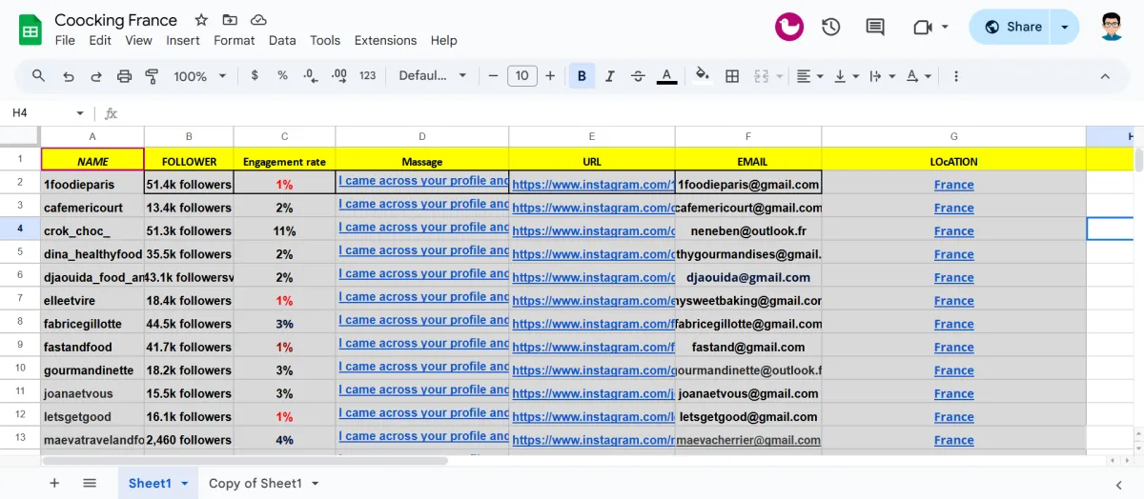Open the borders tool

click(x=732, y=76)
